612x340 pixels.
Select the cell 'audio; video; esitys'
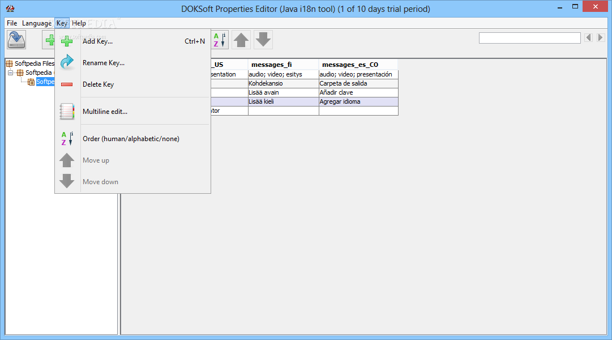click(x=284, y=74)
